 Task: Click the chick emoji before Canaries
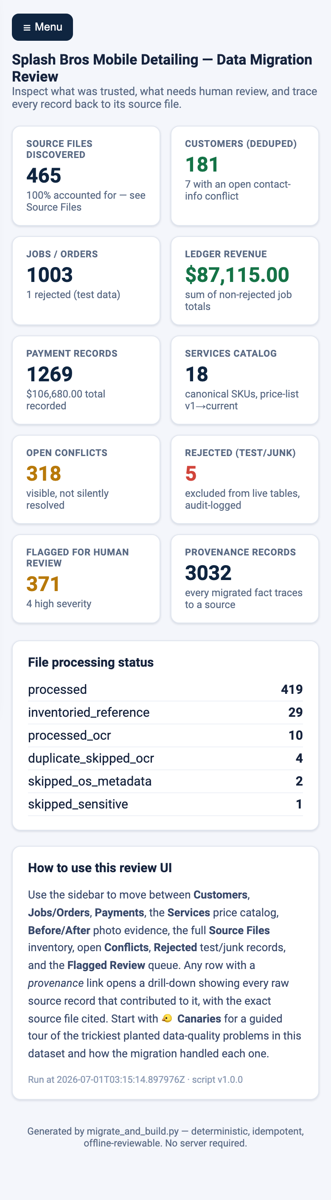coord(167,1019)
